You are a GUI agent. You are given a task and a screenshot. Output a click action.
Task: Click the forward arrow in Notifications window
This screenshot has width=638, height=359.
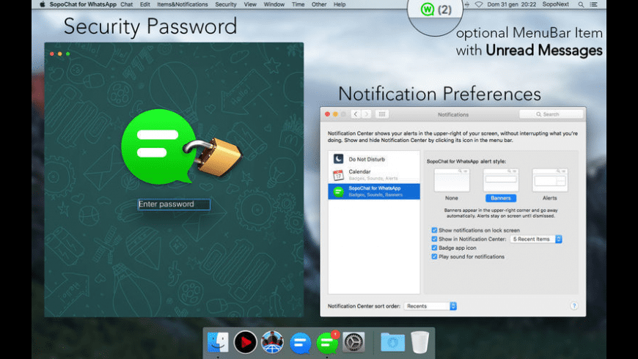pos(366,114)
